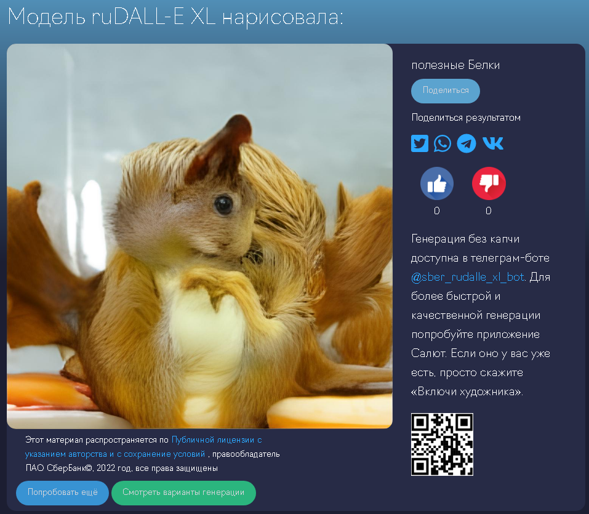The image size is (589, 514).
Task: Share result via WhatsApp icon
Action: [443, 143]
